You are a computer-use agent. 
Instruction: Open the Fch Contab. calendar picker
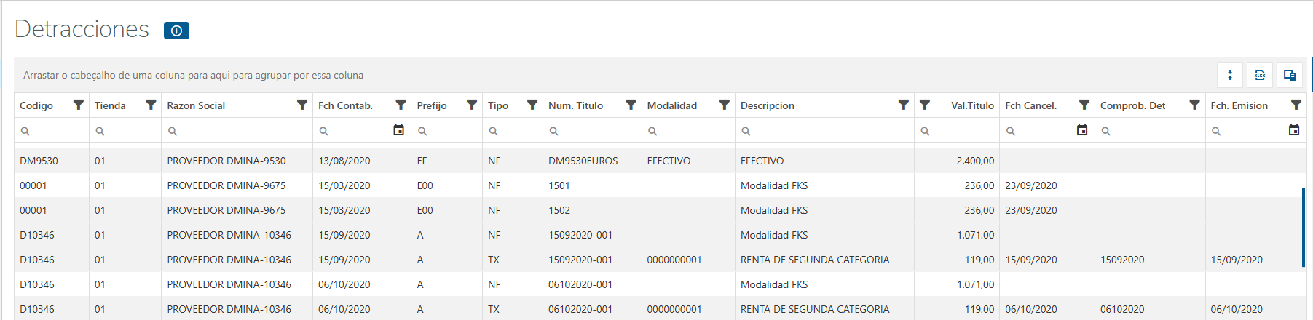[x=398, y=130]
